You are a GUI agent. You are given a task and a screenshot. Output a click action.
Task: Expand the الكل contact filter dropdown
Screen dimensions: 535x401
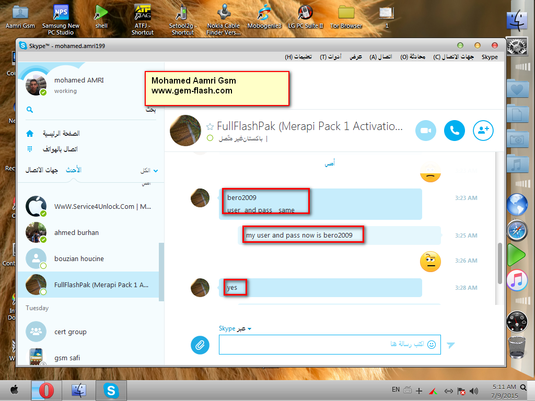click(149, 171)
